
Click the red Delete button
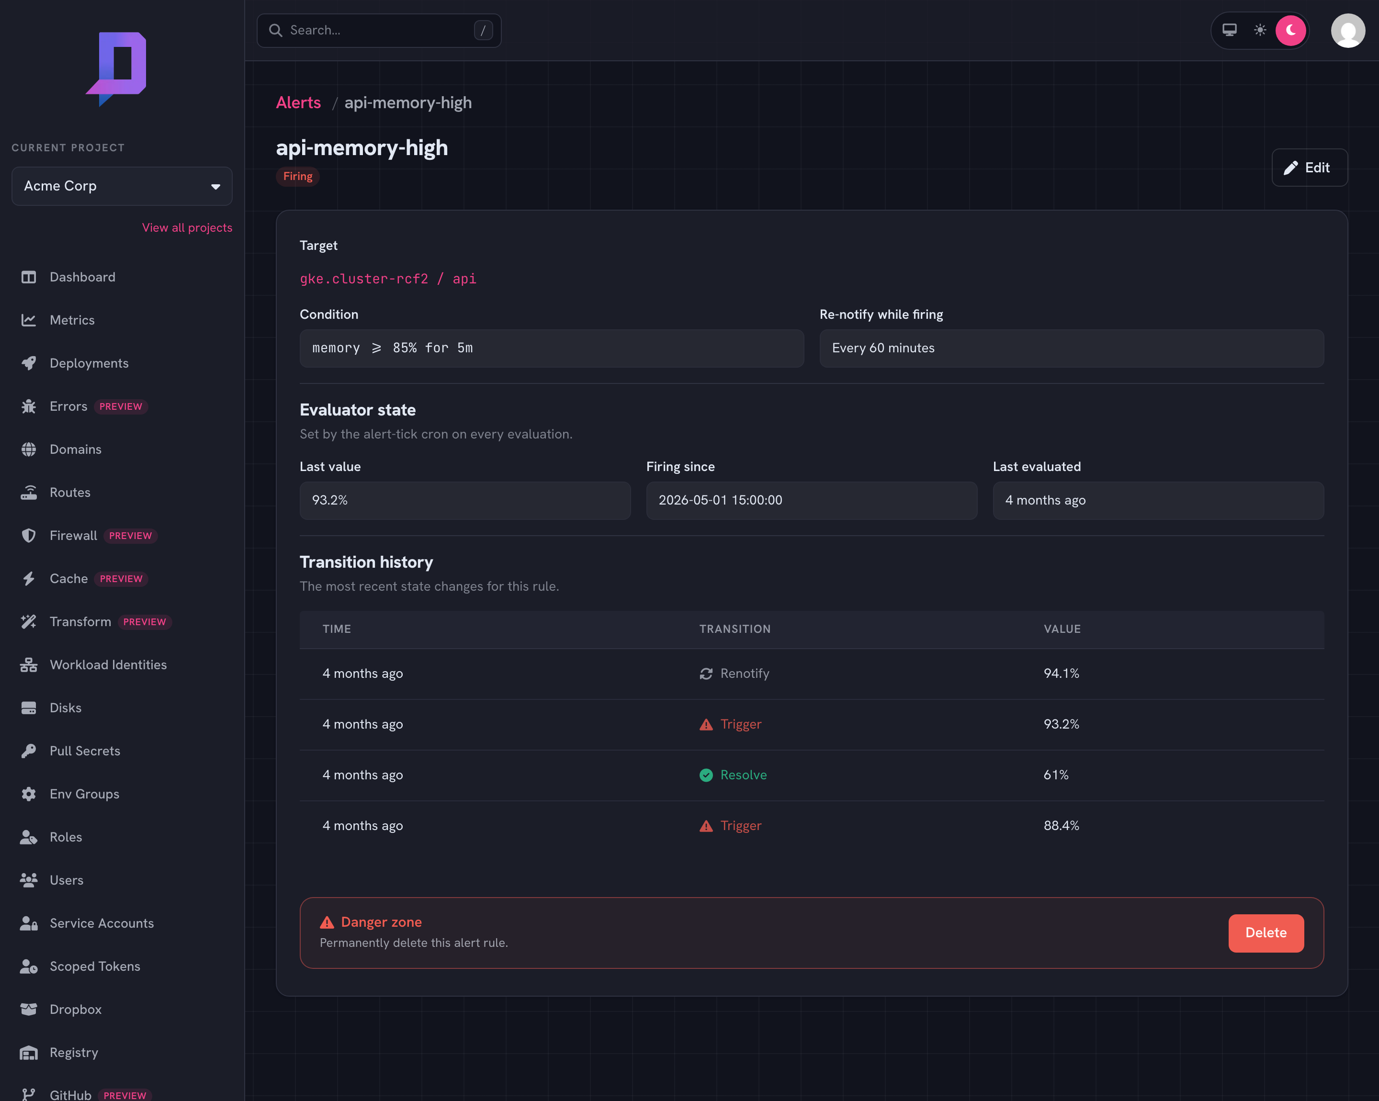1266,933
